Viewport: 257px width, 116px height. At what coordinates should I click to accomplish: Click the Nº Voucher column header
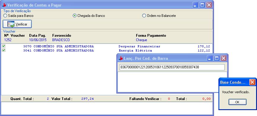[15, 36]
